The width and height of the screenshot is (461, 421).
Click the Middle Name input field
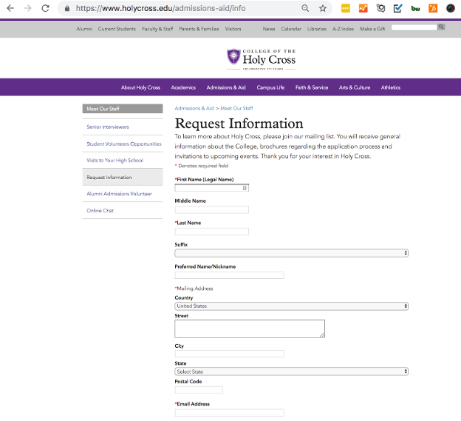click(212, 209)
